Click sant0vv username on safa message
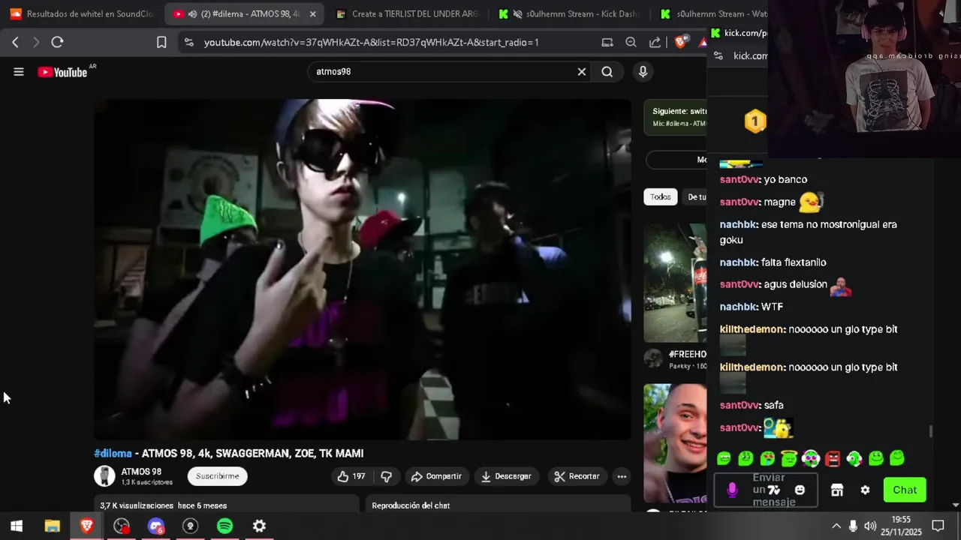 coord(740,405)
